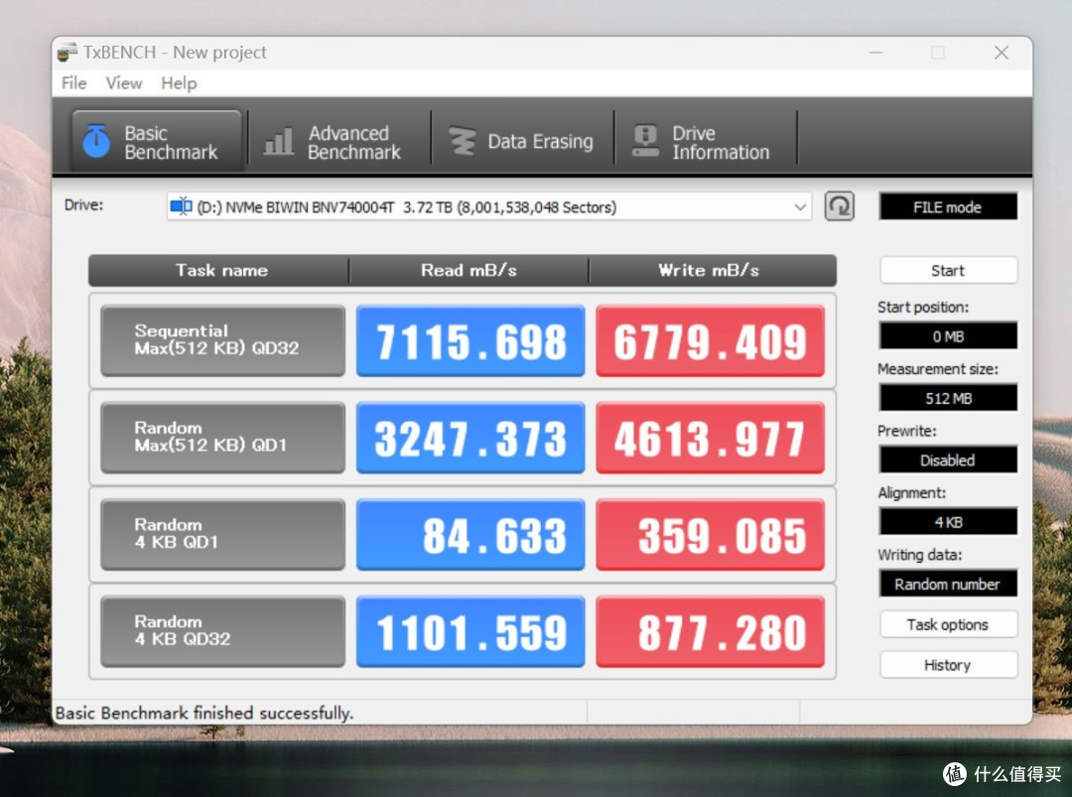The height and width of the screenshot is (797, 1072).
Task: Click the Drive Information disk icon
Action: [x=645, y=141]
